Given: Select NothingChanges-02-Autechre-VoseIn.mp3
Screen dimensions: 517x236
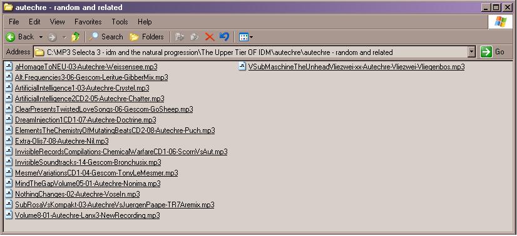Looking at the screenshot, I should coord(77,194).
